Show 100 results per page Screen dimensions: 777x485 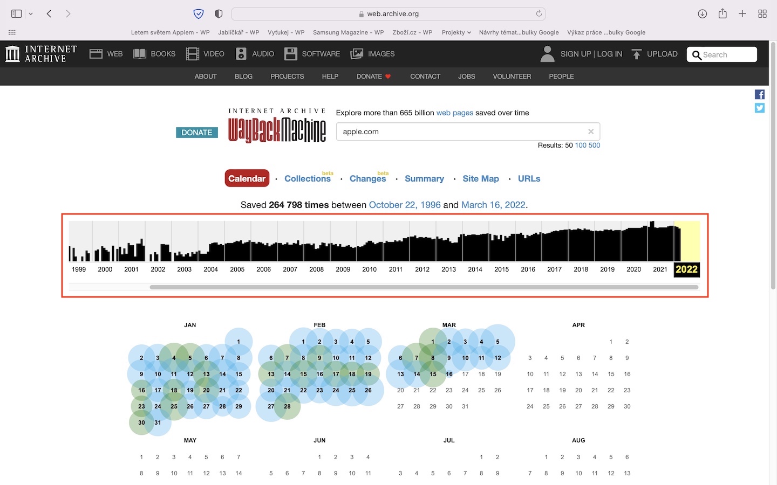(x=581, y=145)
